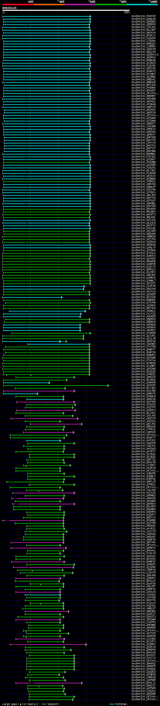Click hit UniRef100_B3QUN9
This screenshot has height=706, width=160.
[143, 520]
